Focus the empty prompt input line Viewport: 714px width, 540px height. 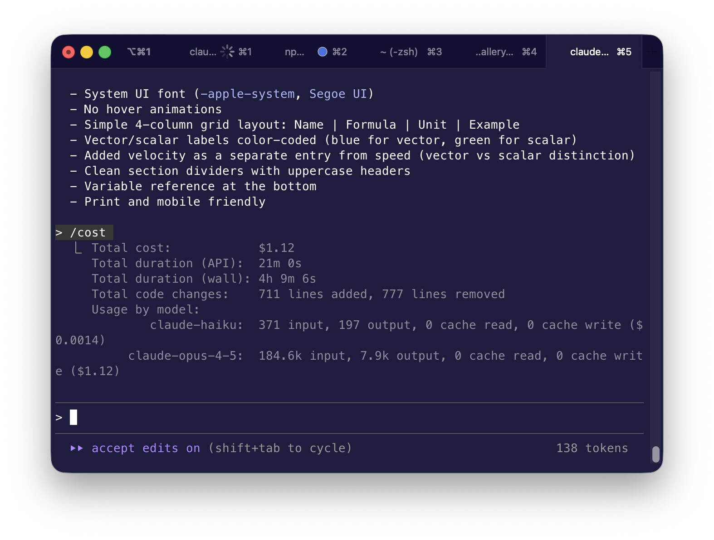[x=349, y=418]
